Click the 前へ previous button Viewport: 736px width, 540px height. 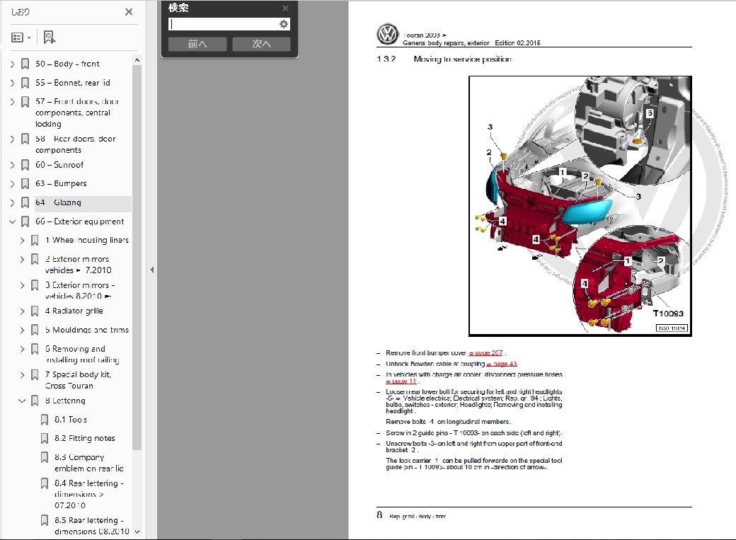pos(197,44)
